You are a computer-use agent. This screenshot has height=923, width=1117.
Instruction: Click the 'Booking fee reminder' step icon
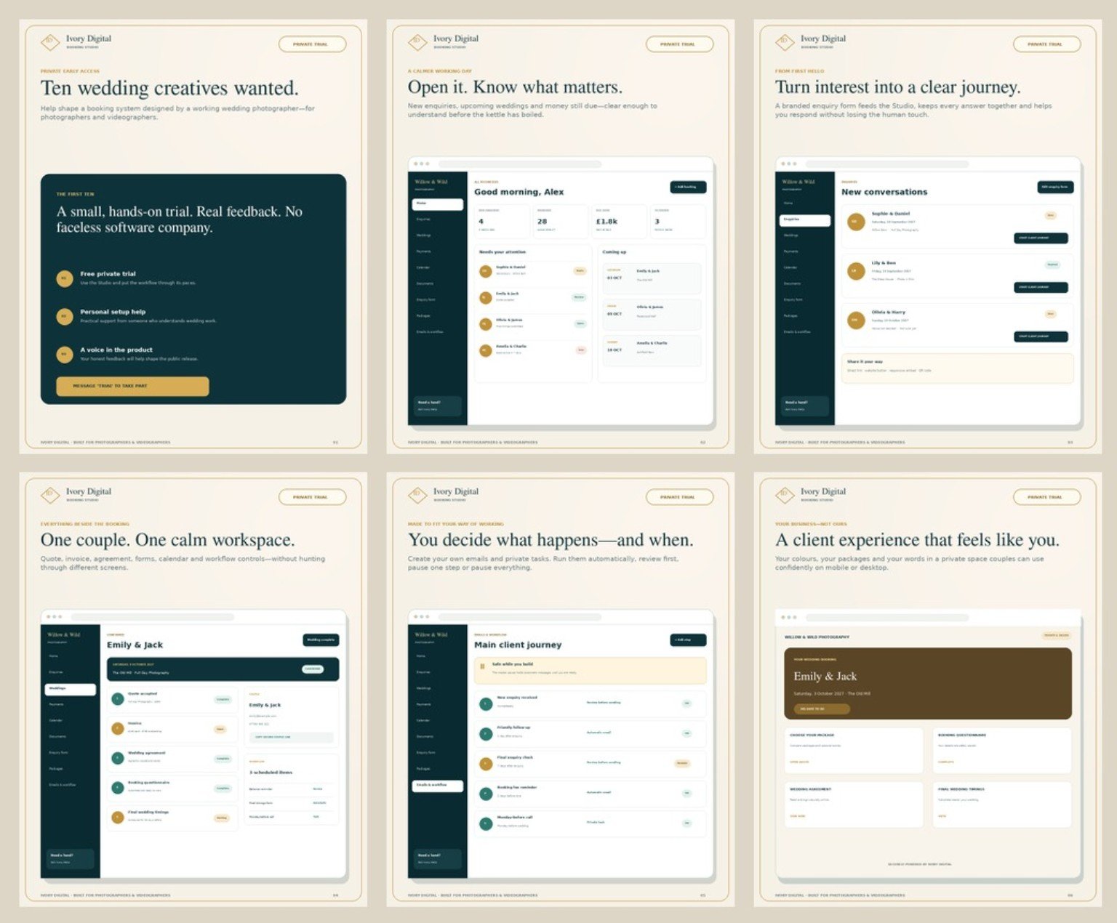click(x=486, y=794)
